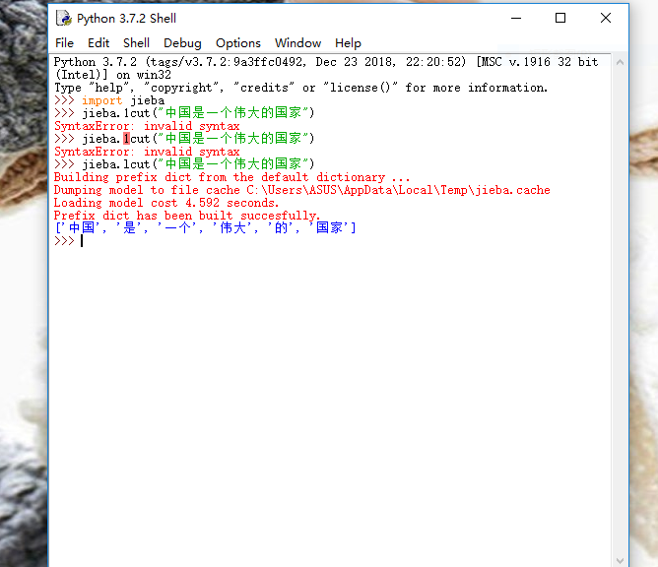Image resolution: width=658 pixels, height=567 pixels.
Task: Click the scrollbar down arrow
Action: [620, 560]
